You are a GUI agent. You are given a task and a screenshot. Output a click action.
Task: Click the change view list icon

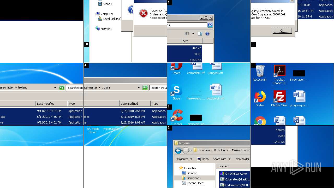[x=187, y=34]
